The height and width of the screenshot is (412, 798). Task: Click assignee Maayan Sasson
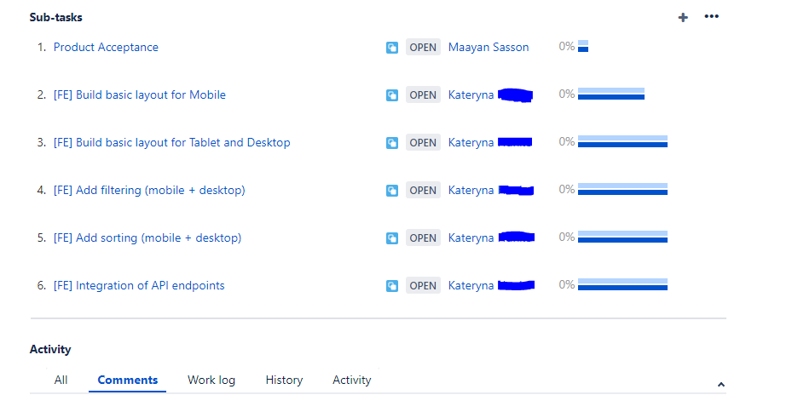point(489,48)
